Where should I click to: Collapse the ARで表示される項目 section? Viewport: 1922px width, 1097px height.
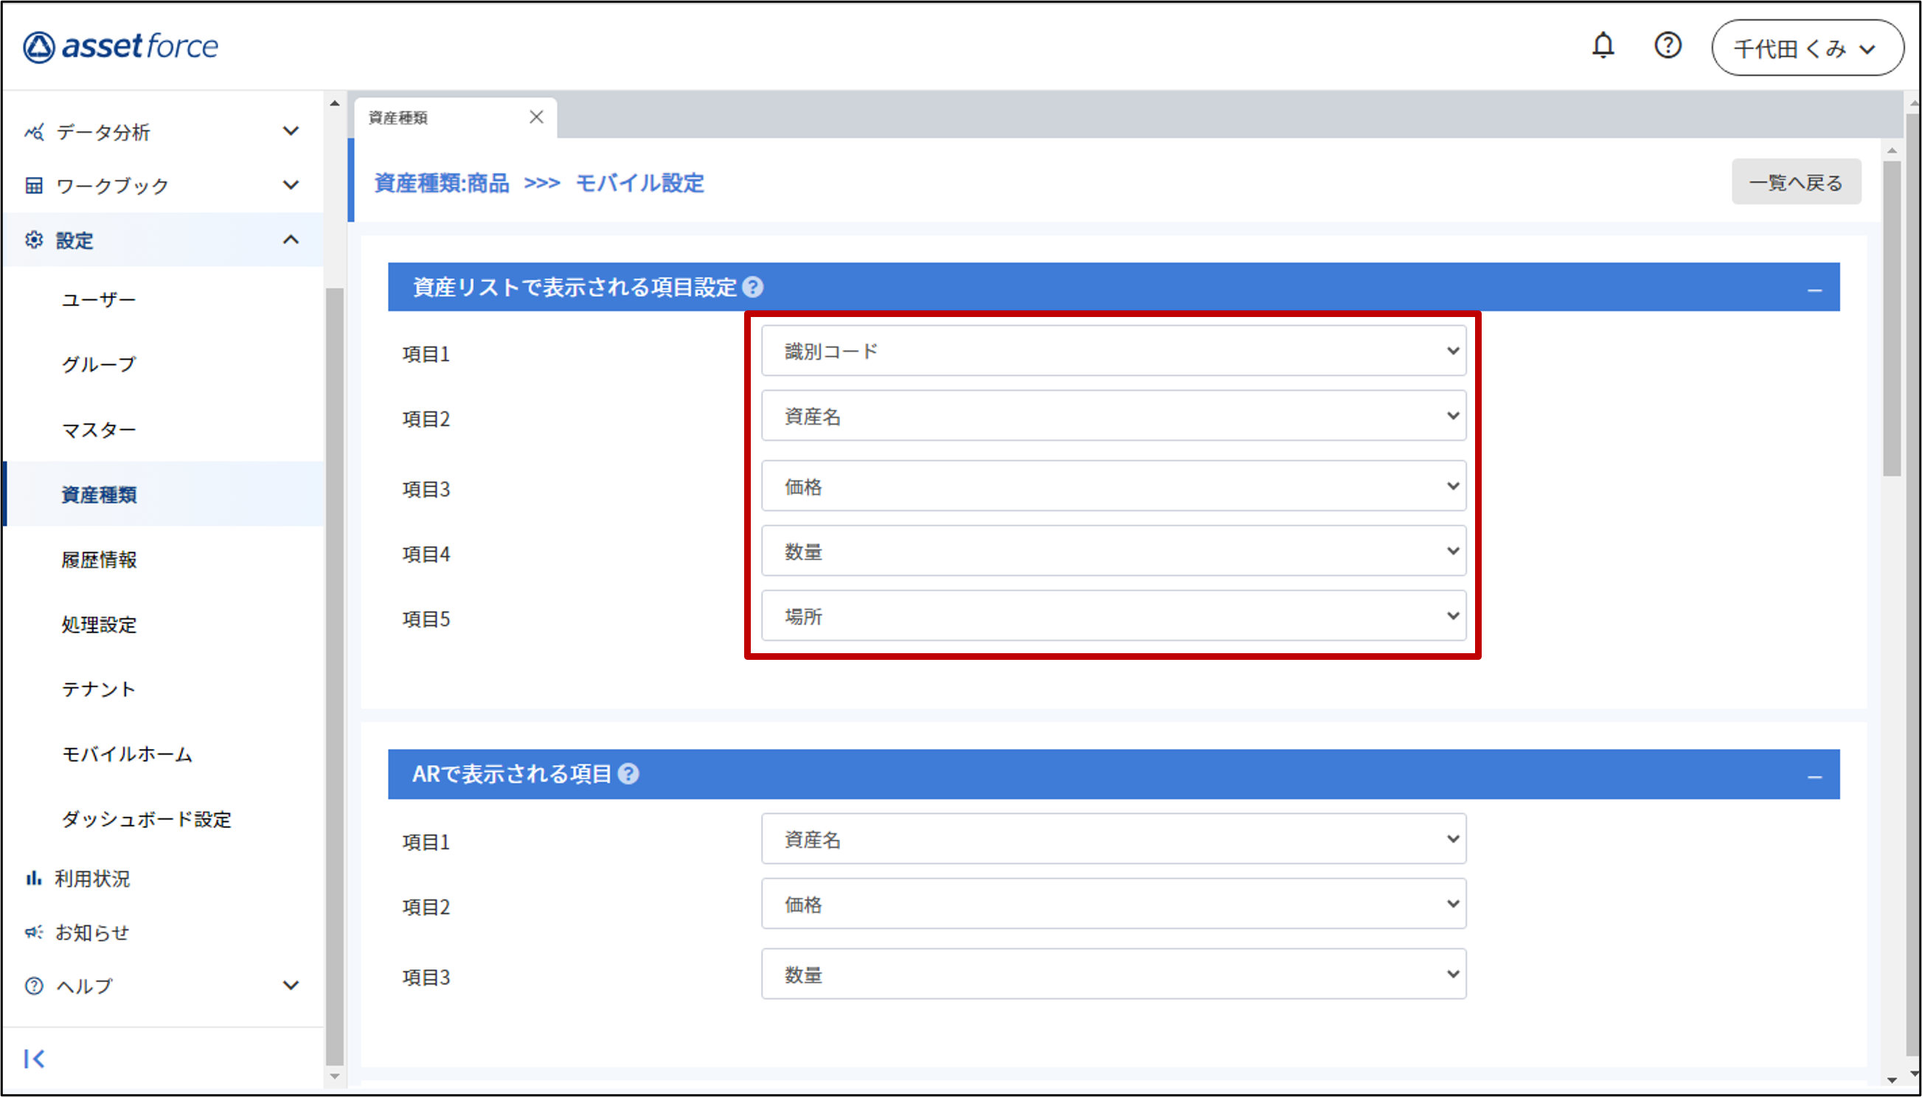tap(1814, 776)
